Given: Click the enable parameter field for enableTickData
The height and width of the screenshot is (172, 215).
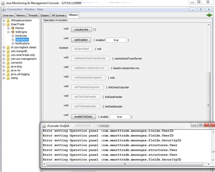Looking at the screenshot, I should click(120, 117).
